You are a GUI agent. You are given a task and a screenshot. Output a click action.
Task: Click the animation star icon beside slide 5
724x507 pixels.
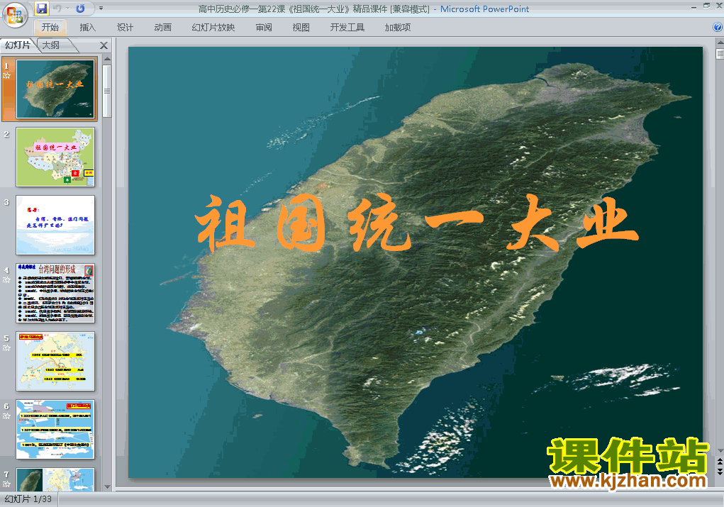coord(6,347)
